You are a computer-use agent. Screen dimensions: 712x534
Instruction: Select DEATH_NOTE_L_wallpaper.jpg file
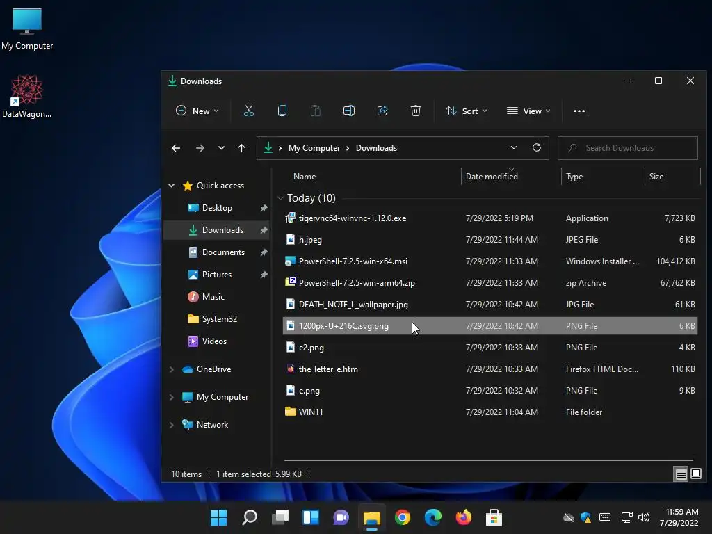pos(490,305)
